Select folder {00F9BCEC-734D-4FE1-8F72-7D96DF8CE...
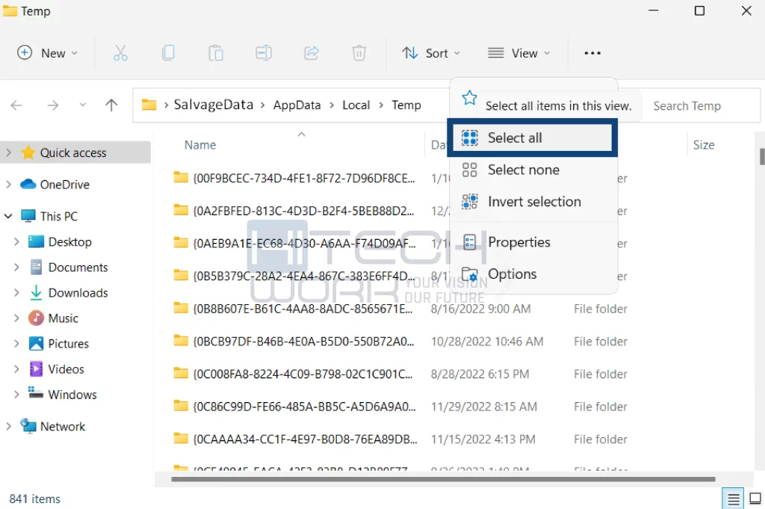This screenshot has width=765, height=509. 304,179
